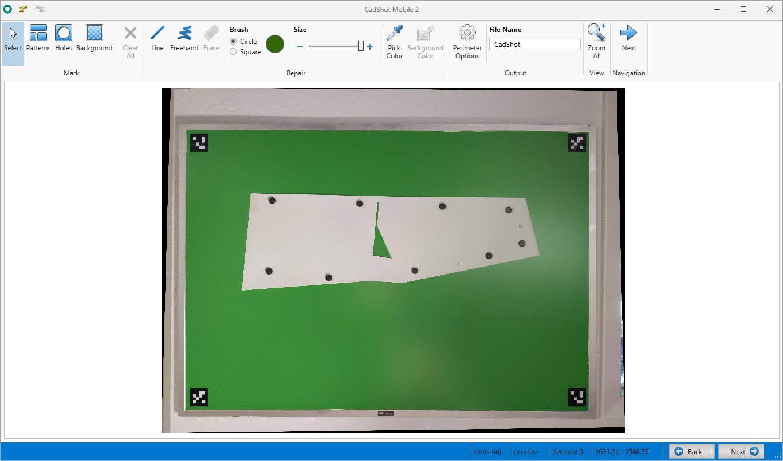Screen dimensions: 783x461
Task: Select the Square brush shape
Action: pos(245,52)
